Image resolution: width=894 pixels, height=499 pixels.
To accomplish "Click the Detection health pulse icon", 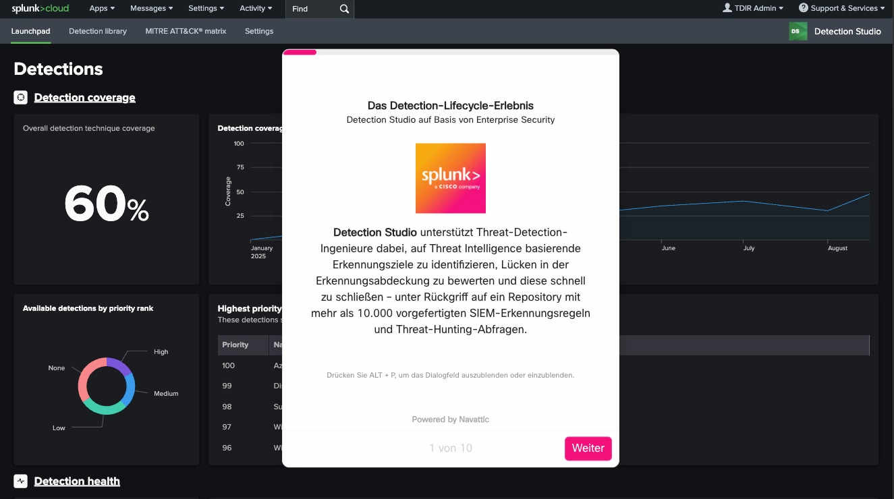I will click(21, 481).
